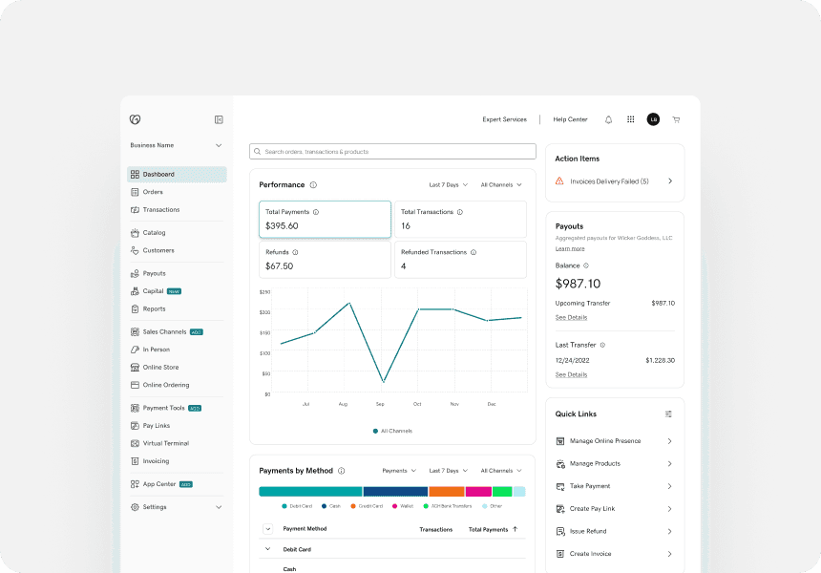Click orange Credit Card bar segment

[447, 492]
